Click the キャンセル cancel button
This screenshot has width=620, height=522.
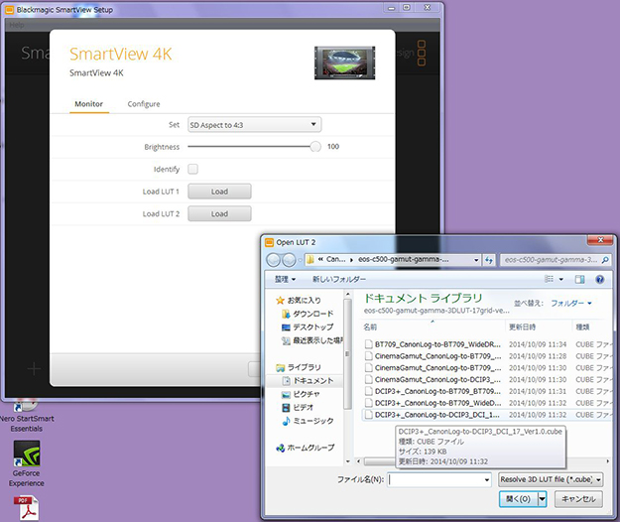[577, 499]
